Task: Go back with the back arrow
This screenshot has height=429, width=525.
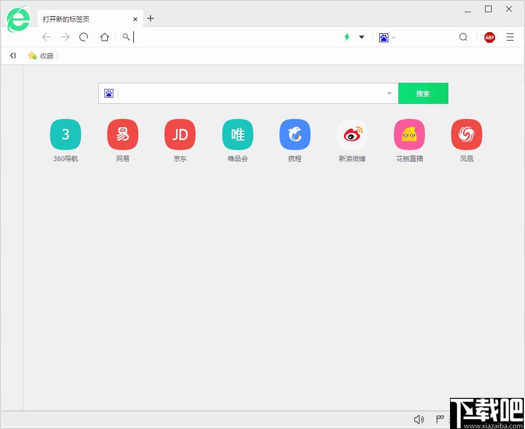Action: click(46, 37)
